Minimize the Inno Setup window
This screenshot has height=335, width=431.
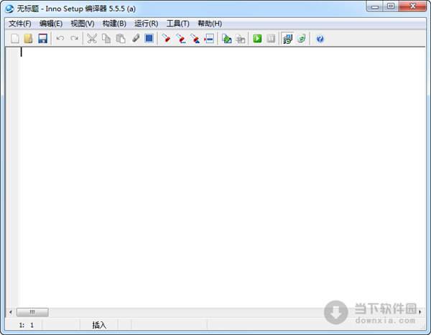click(375, 6)
